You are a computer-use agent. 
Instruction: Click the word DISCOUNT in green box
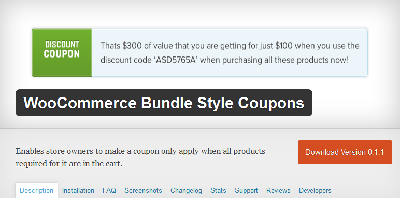[62, 44]
